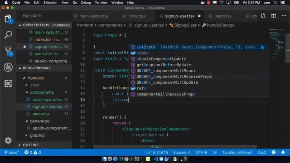Image resolution: width=290 pixels, height=163 pixels.
Task: Open Source Control view with 4 changes
Action: tap(8, 51)
